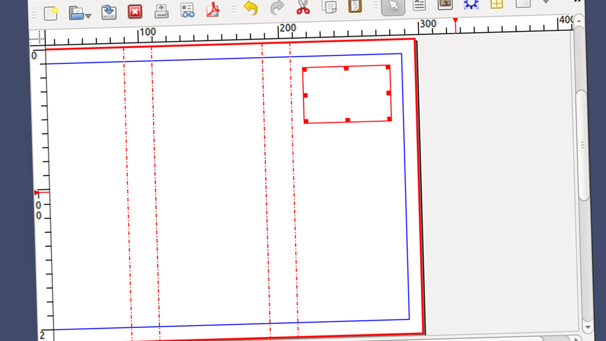Toggle the Insert Image Frame tool
Image resolution: width=606 pixels, height=341 pixels.
tap(445, 4)
